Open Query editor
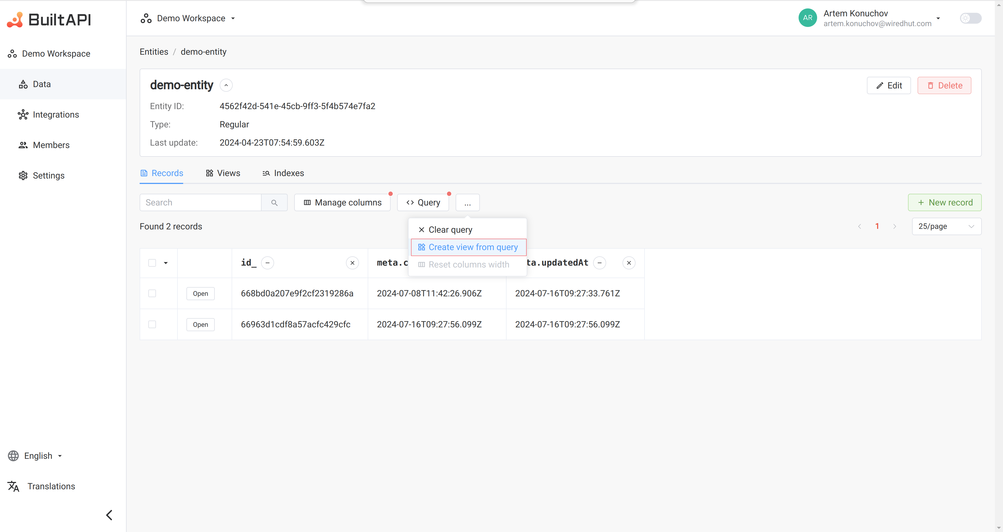The height and width of the screenshot is (532, 1003). coord(423,202)
